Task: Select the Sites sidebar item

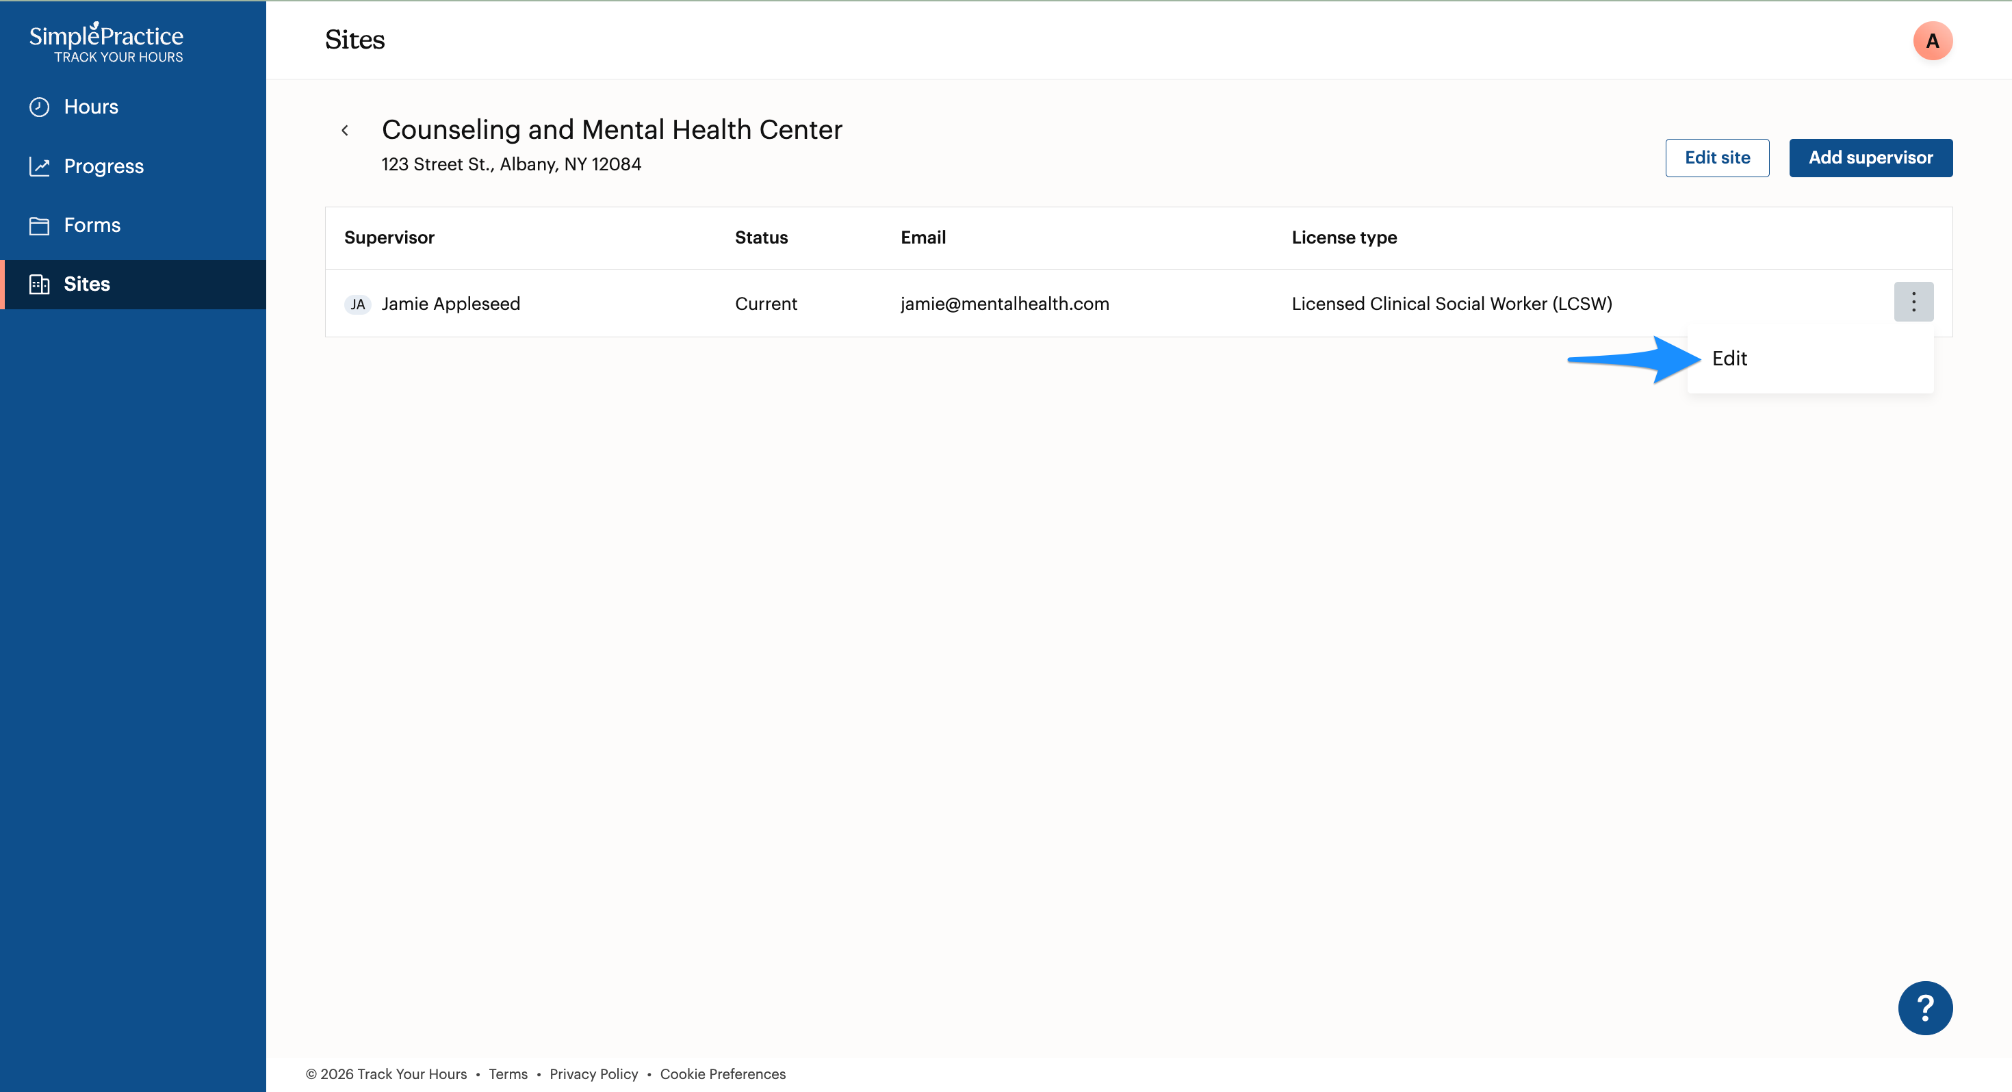Action: pos(133,285)
